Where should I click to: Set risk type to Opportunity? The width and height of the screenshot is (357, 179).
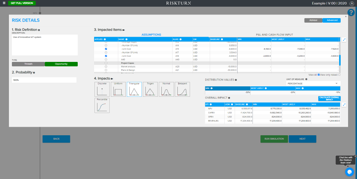(x=61, y=64)
